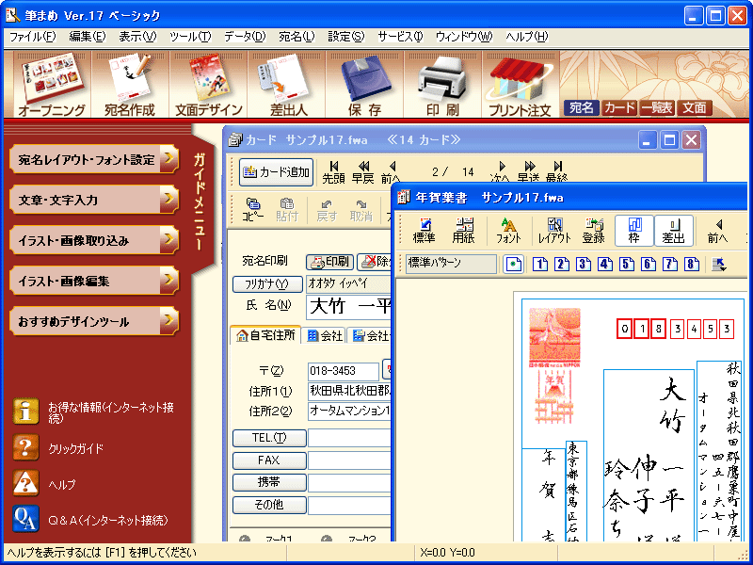
Task: Toggle the 差出 sender display button
Action: 674,231
